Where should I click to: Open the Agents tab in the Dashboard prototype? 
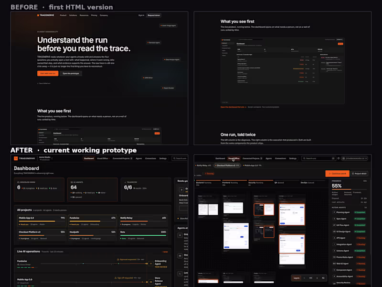point(139,158)
